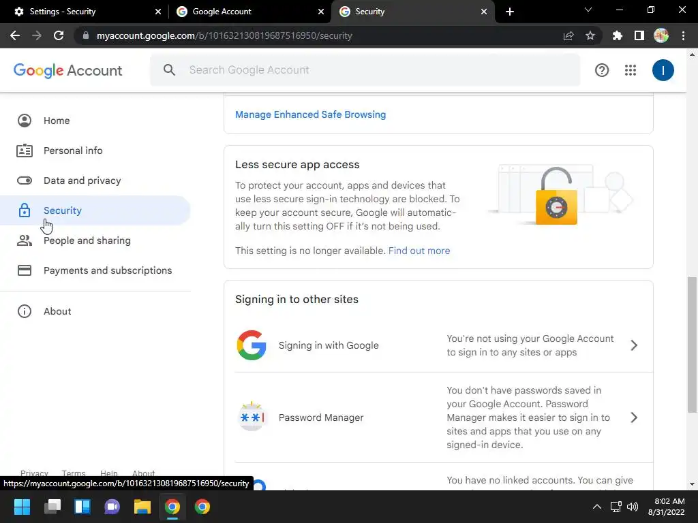Click the browser forward arrow
The height and width of the screenshot is (523, 698).
coord(37,35)
